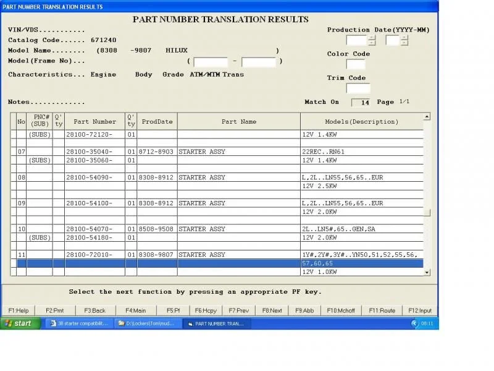Increase the production year with up arrow
The height and width of the screenshot is (371, 494).
pyautogui.click(x=372, y=38)
